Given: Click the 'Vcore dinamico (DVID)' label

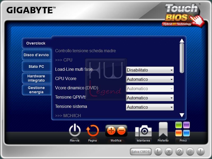Looking at the screenshot, I should pos(77,88).
